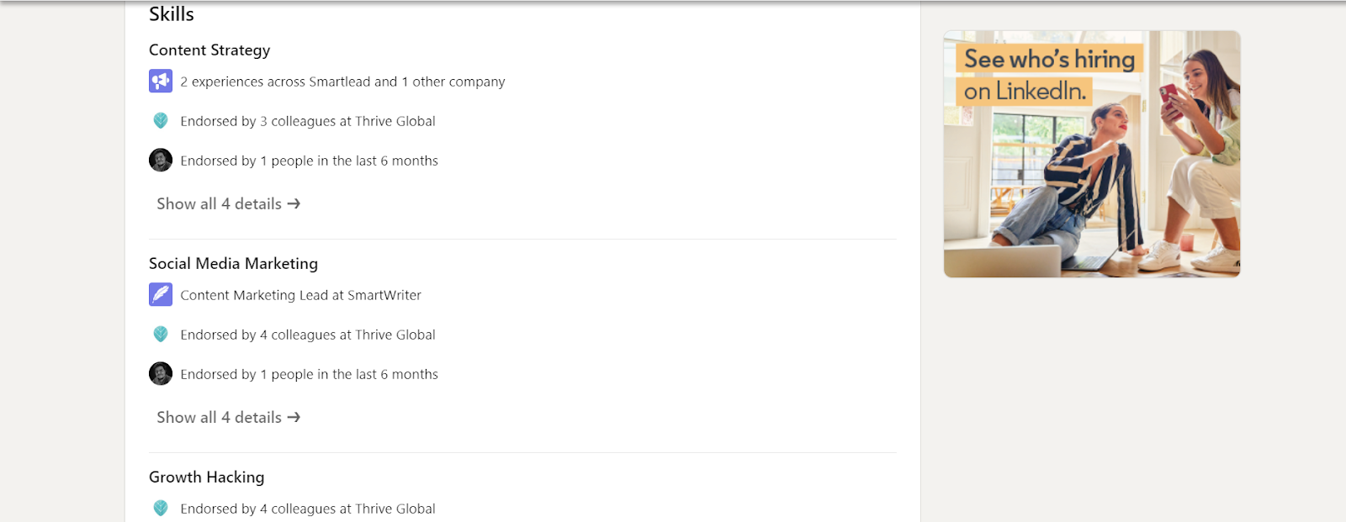Click "Content Marketing Lead at SmartWriter" entry
This screenshot has height=522, width=1346.
[300, 295]
